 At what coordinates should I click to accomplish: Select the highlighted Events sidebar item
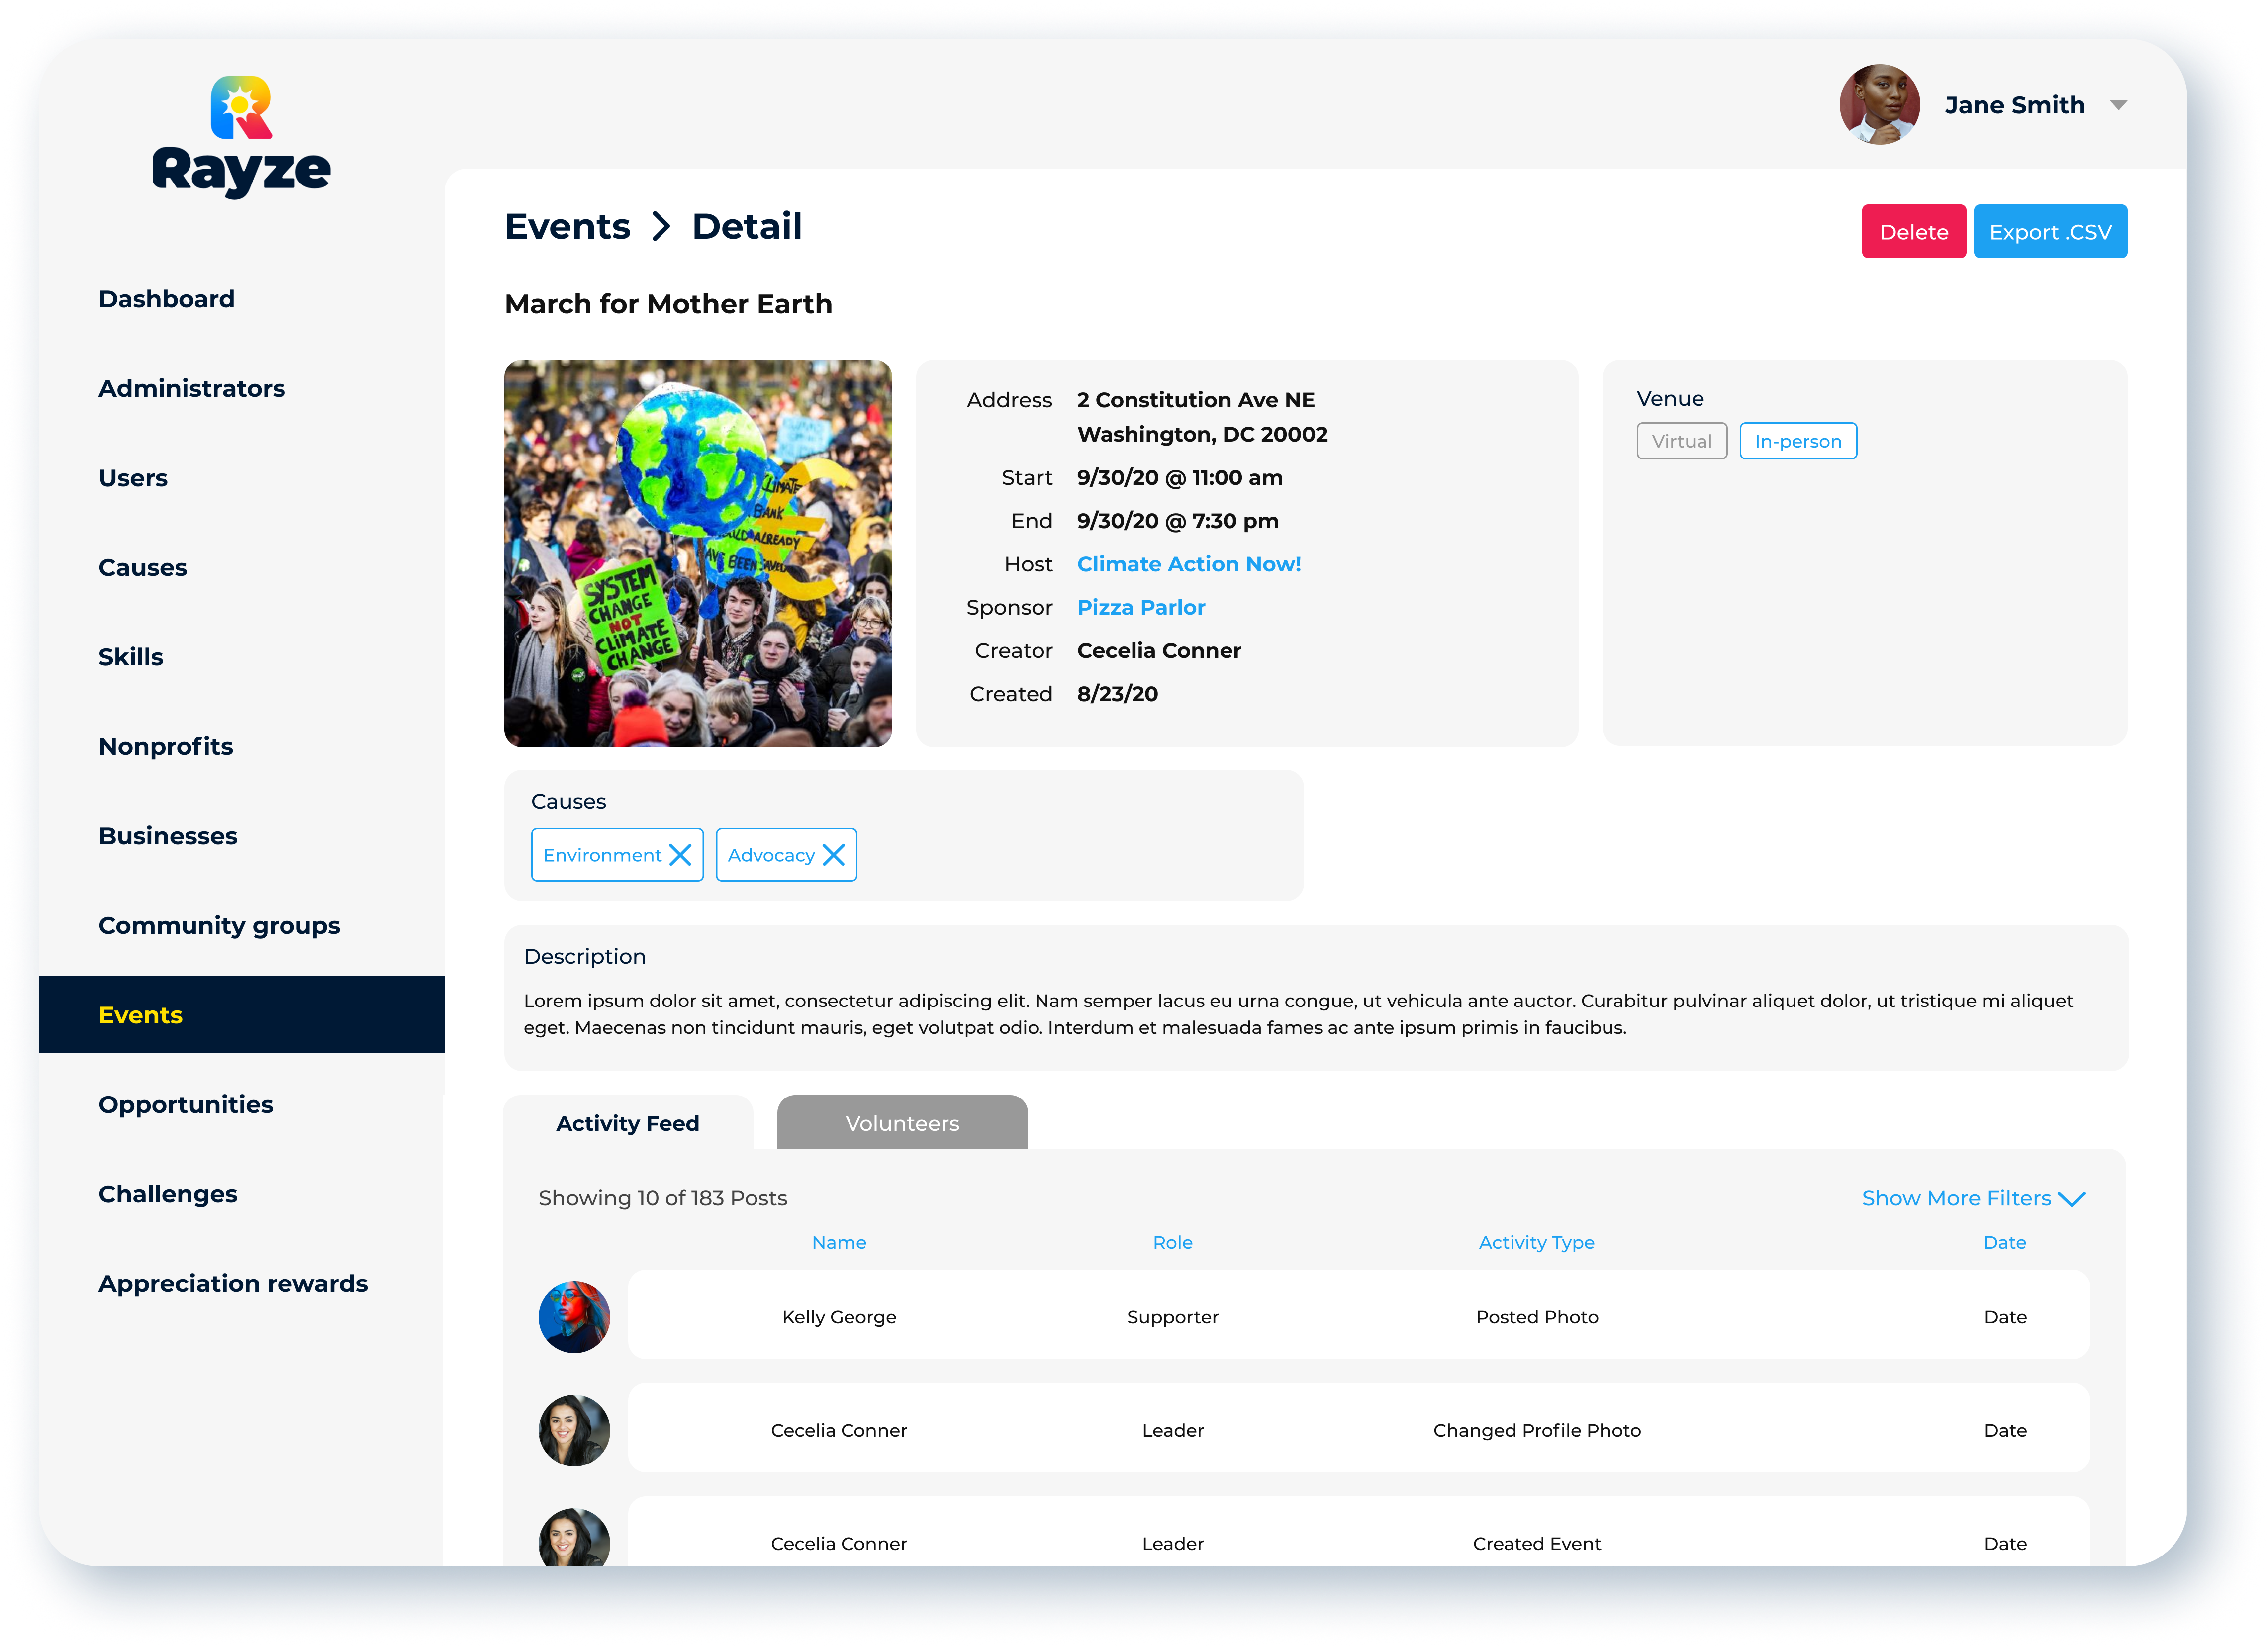241,1015
